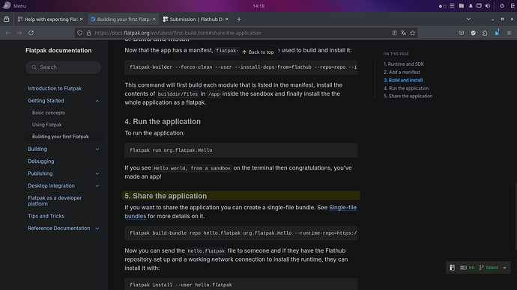
Task: Open the 'latest' version selector
Action: pyautogui.click(x=489, y=268)
